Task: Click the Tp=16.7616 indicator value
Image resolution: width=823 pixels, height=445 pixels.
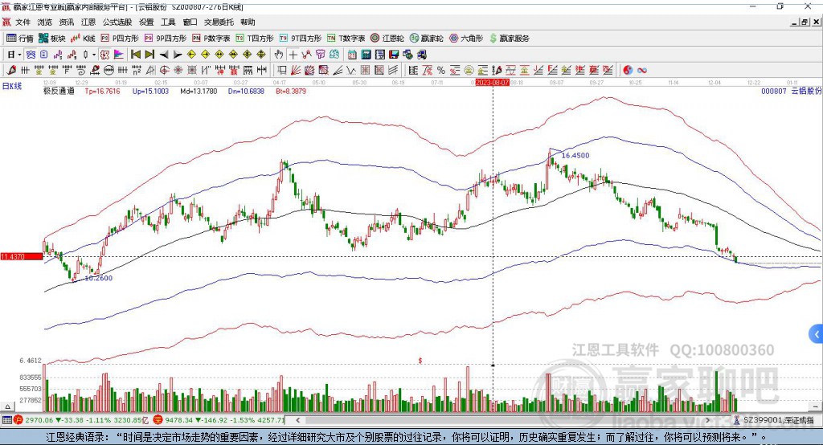Action: tap(102, 91)
